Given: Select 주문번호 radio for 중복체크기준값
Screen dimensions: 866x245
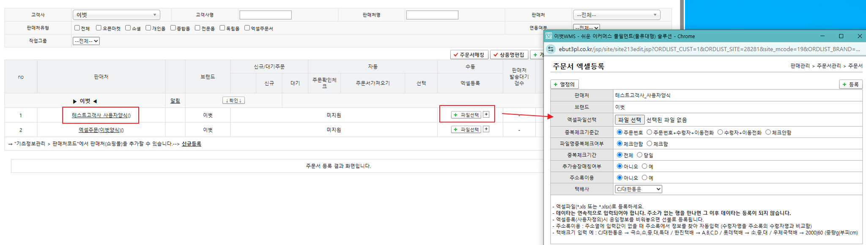Looking at the screenshot, I should pyautogui.click(x=619, y=132).
